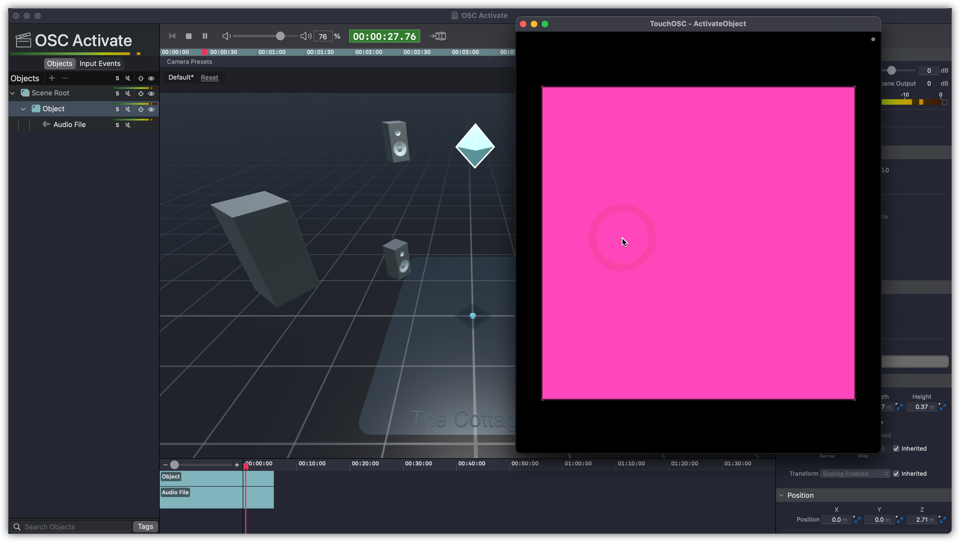Select the Default* camera preset

(181, 77)
